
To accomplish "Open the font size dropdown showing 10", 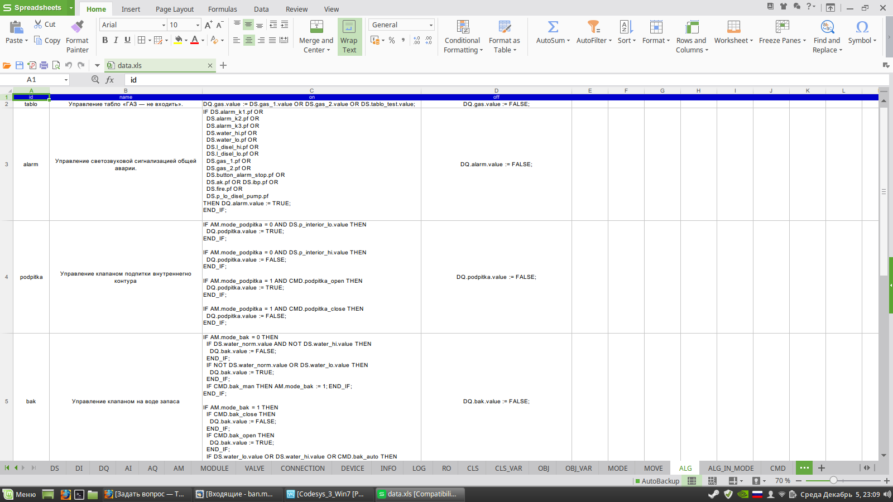I will (198, 25).
